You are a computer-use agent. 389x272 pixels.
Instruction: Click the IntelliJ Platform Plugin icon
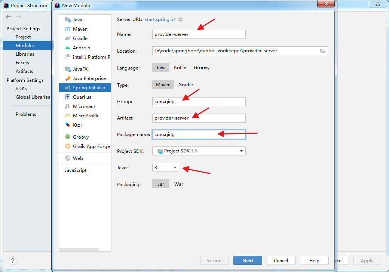[67, 57]
